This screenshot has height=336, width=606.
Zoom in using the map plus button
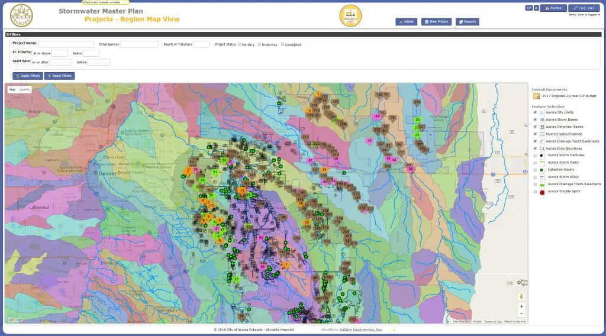(x=521, y=306)
